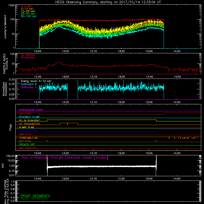Viewport: 204px width, 204px height.
Task: Click the GAP_FLAG label
Action: (x=25, y=113)
